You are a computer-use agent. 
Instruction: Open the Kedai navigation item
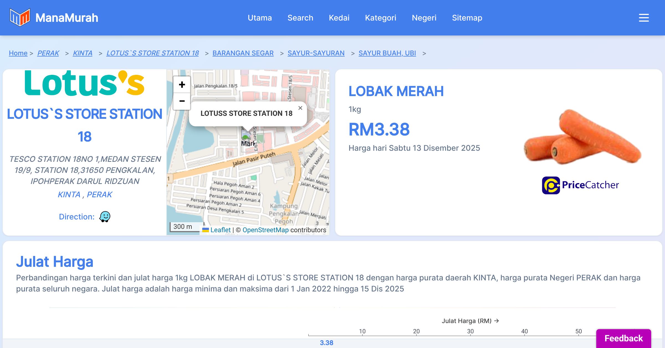click(339, 18)
